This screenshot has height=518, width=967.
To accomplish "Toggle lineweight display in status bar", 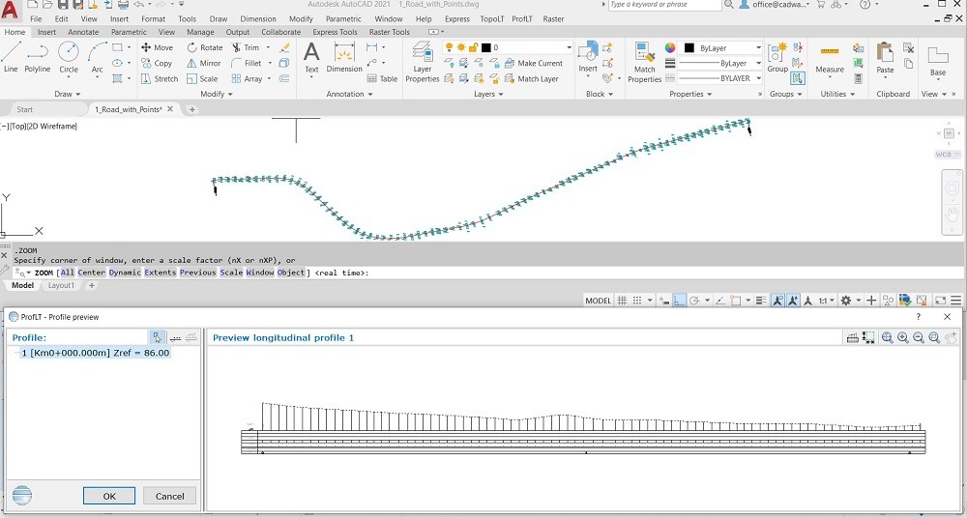I will [761, 301].
